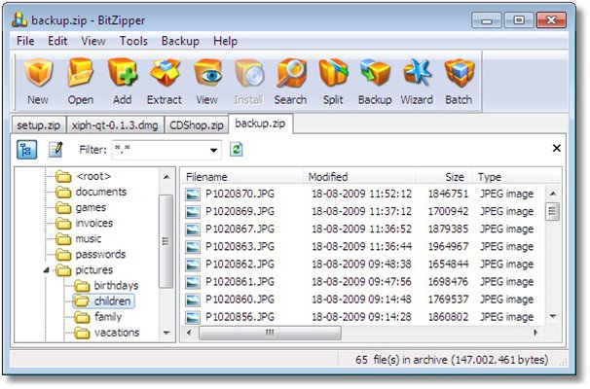Screen dimensions: 590x389
Task: Select the games folder
Action: [91, 207]
